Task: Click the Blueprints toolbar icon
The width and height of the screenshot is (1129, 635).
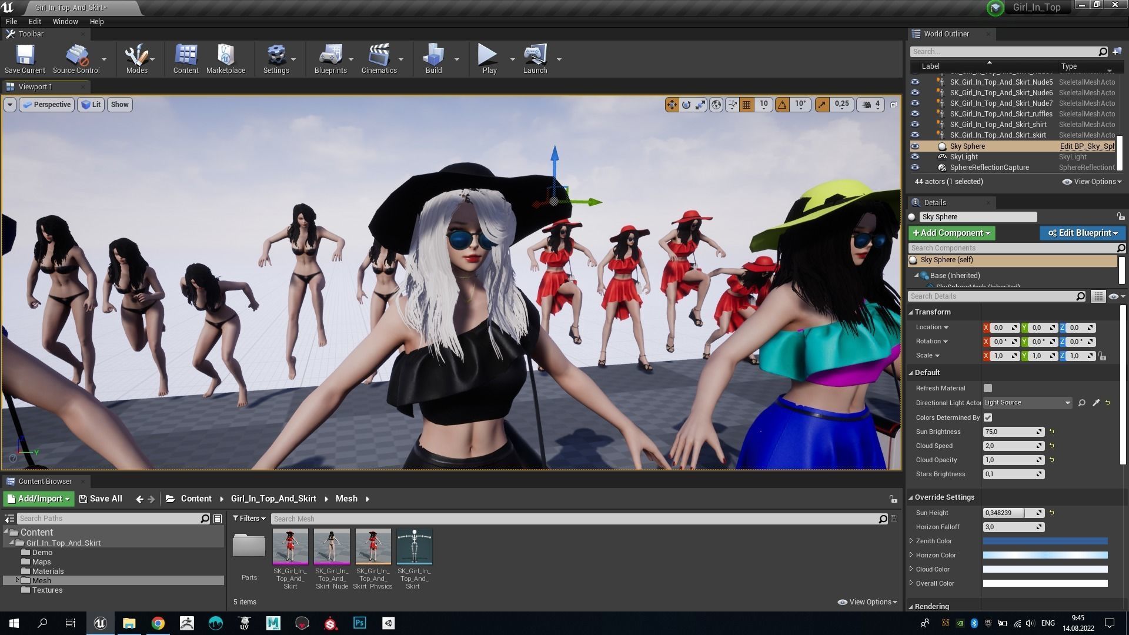Action: click(x=330, y=58)
